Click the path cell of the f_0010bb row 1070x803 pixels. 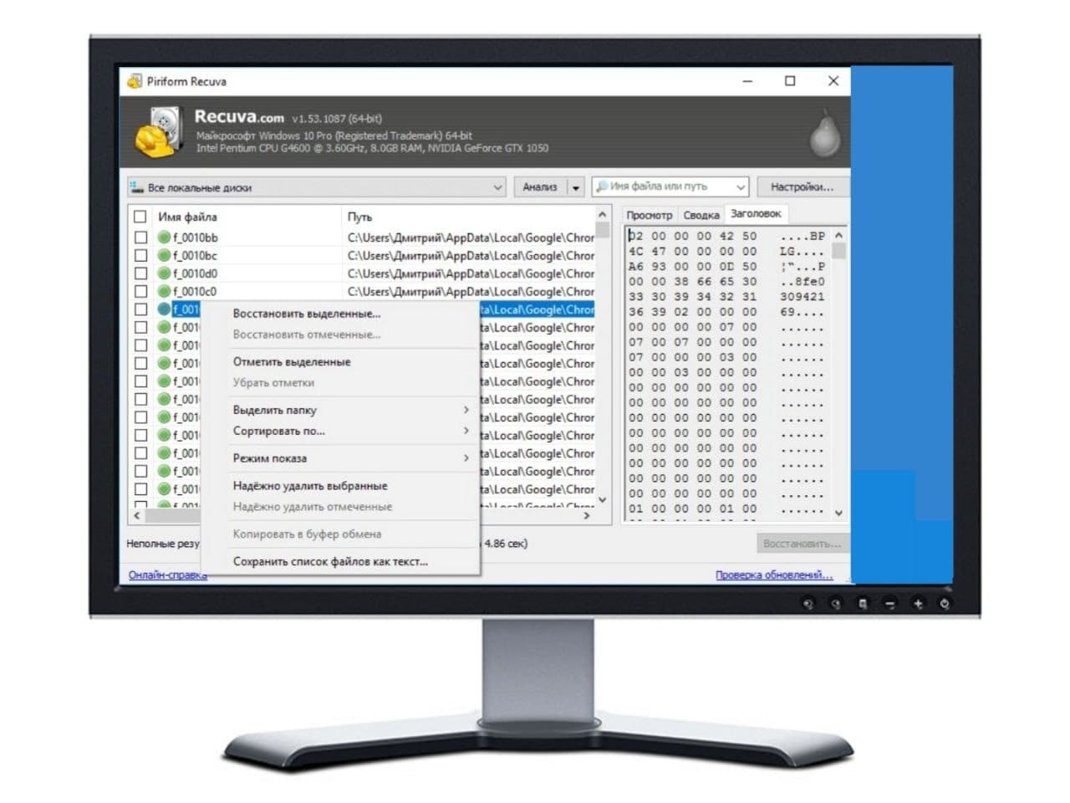[470, 238]
